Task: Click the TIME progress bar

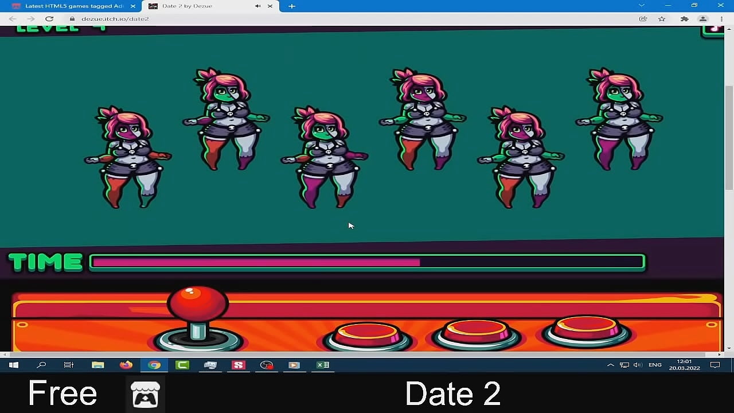Action: coord(367,262)
